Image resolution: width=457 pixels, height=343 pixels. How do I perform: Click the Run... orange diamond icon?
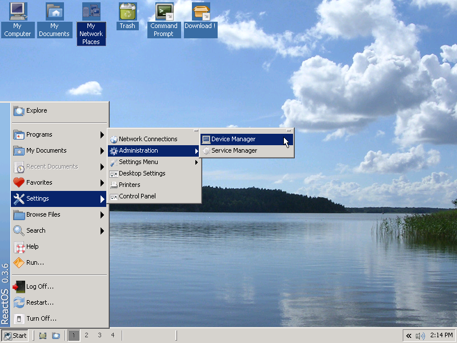(x=19, y=263)
